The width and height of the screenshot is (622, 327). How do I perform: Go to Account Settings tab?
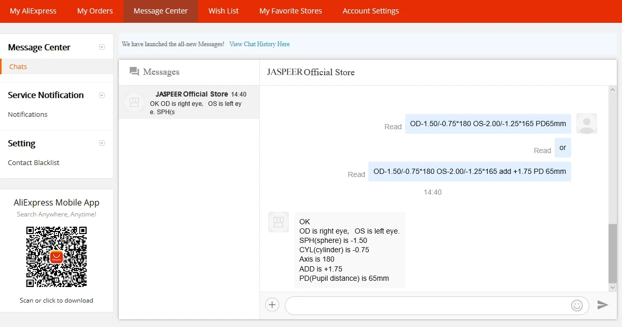click(370, 11)
